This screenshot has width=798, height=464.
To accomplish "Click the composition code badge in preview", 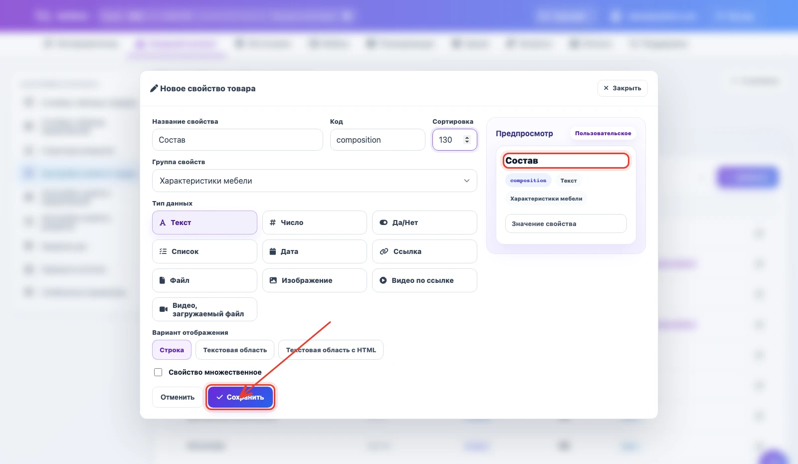I will [x=528, y=181].
